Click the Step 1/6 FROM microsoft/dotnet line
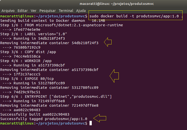The height and width of the screenshot is (130, 187). 62,25
